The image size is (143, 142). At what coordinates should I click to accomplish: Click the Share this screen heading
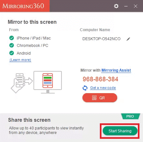click(x=29, y=120)
